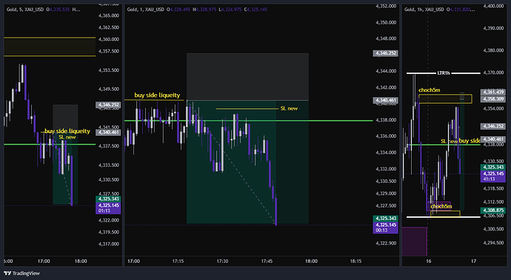Screen dimensions: 511x280
Task: Click 4,380.000 on the 1h price scale
Action: 493,50
